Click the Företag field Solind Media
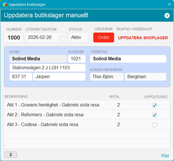 tap(128, 59)
